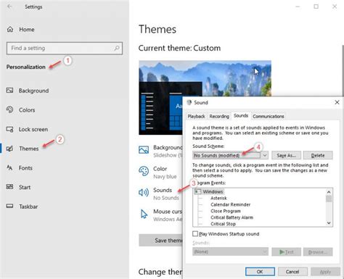Click Cancel in Sound dialog

[292, 272]
